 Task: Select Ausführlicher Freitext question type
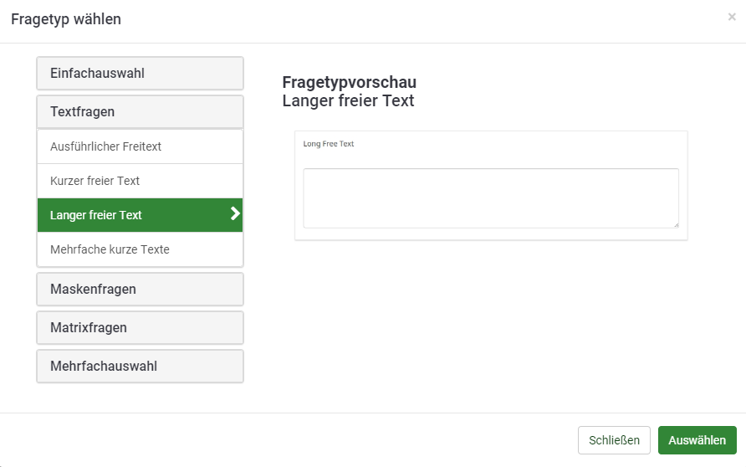(140, 146)
